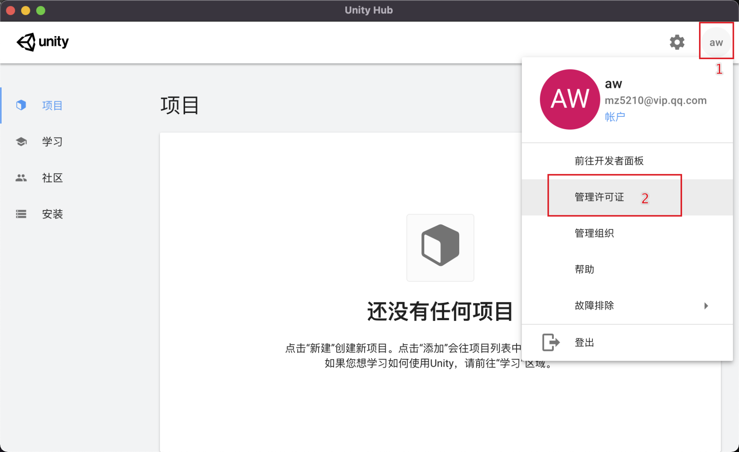Choose 管理组织 from account menu
The image size is (739, 452).
(627, 233)
